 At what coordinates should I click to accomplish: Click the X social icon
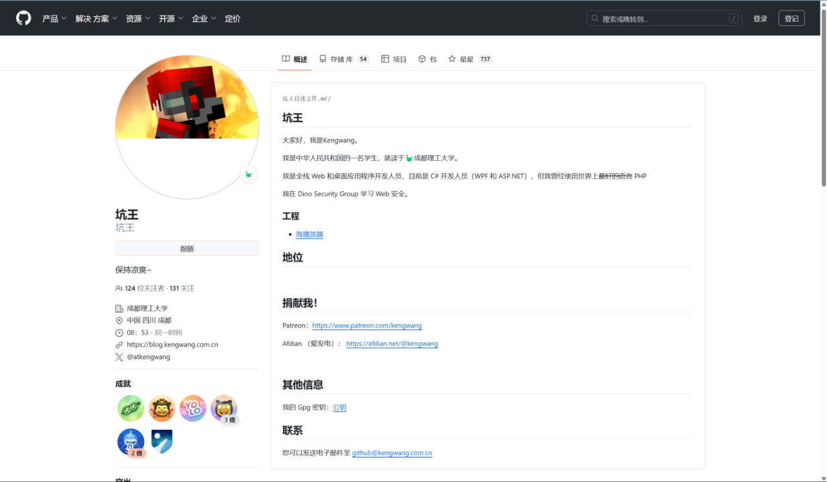tap(119, 357)
